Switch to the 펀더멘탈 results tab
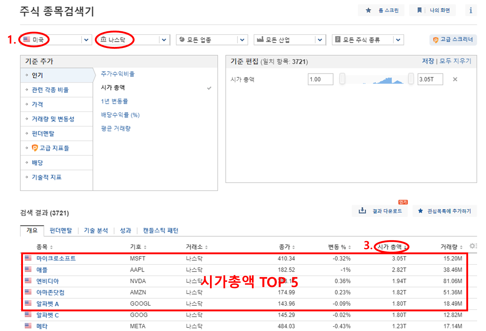486x331 pixels. (61, 230)
